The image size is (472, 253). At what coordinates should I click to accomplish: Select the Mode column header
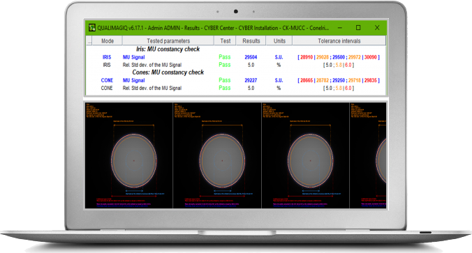tap(108, 41)
